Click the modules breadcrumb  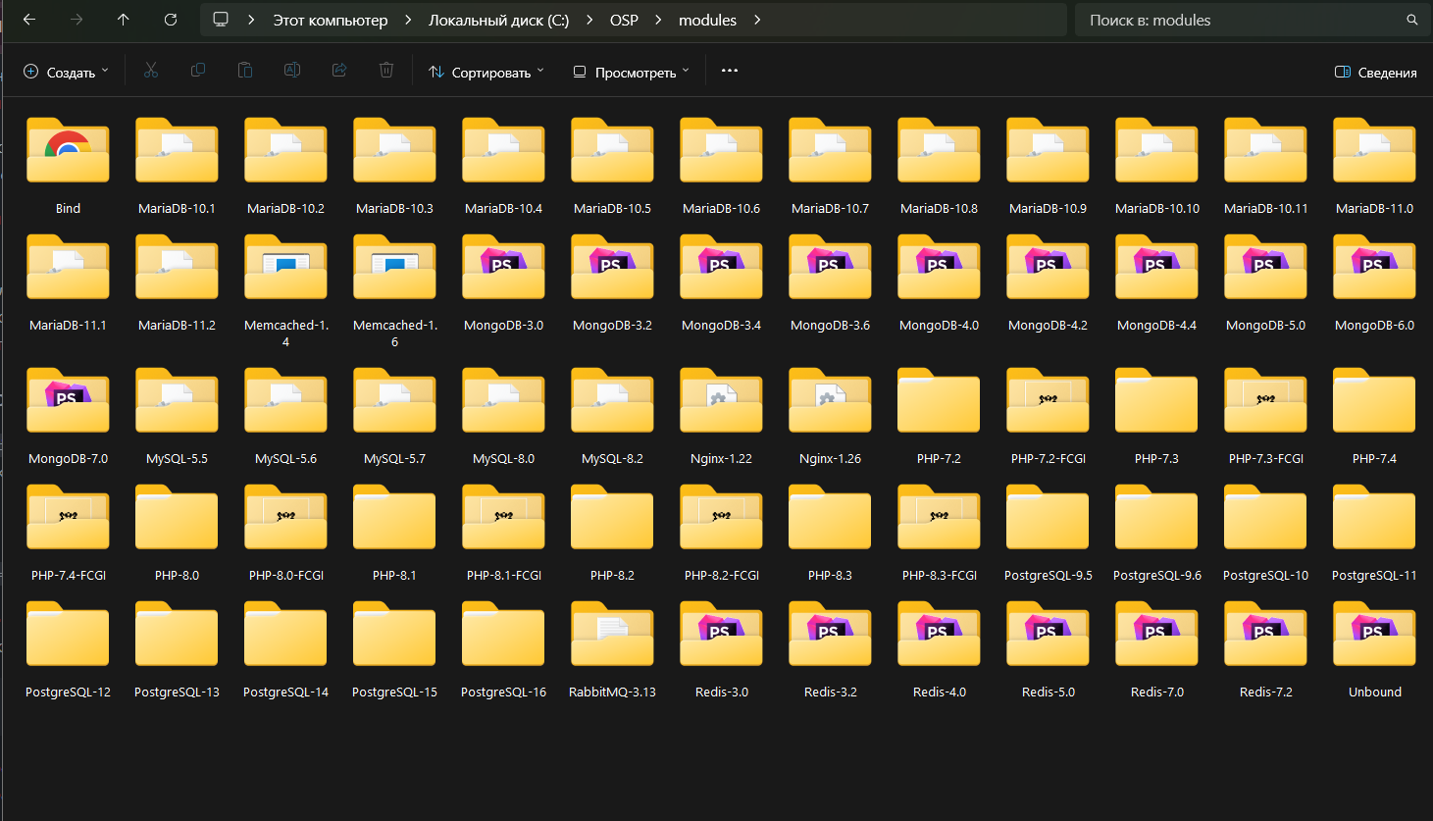tap(707, 20)
